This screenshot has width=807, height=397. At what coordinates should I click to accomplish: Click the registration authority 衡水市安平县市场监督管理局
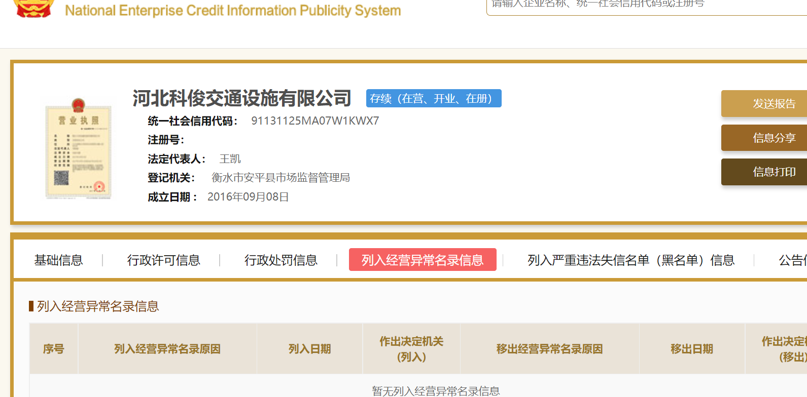pos(280,178)
